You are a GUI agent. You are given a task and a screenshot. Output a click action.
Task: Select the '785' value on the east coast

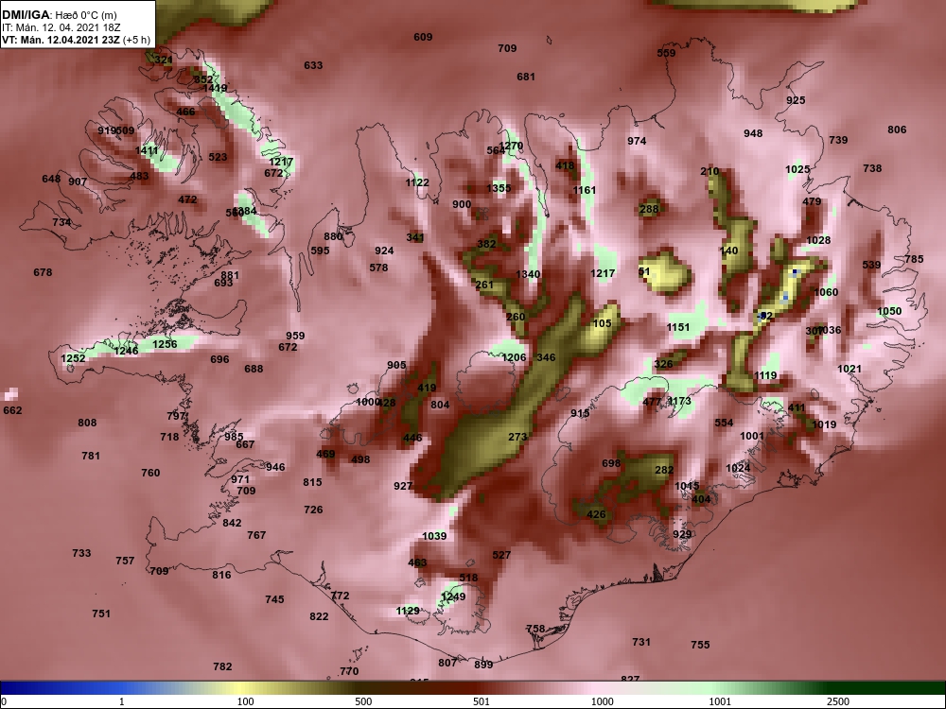(914, 259)
